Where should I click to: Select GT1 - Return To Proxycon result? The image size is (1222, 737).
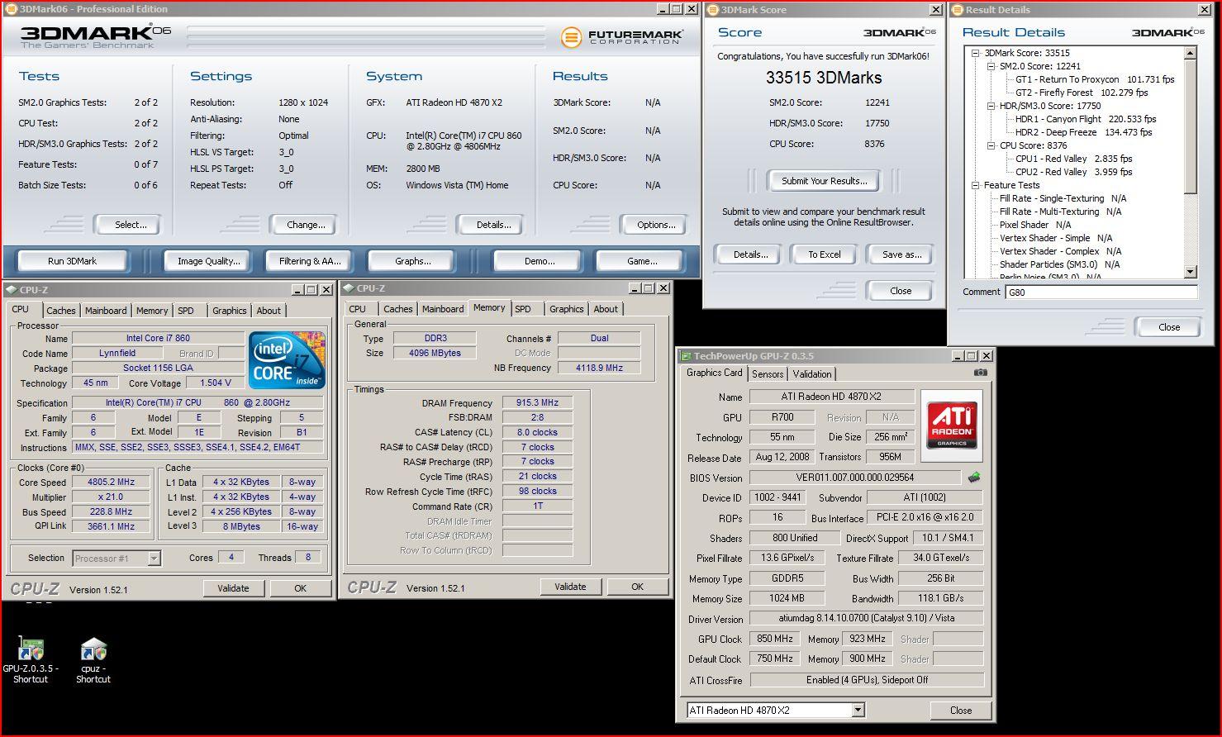click(1095, 79)
